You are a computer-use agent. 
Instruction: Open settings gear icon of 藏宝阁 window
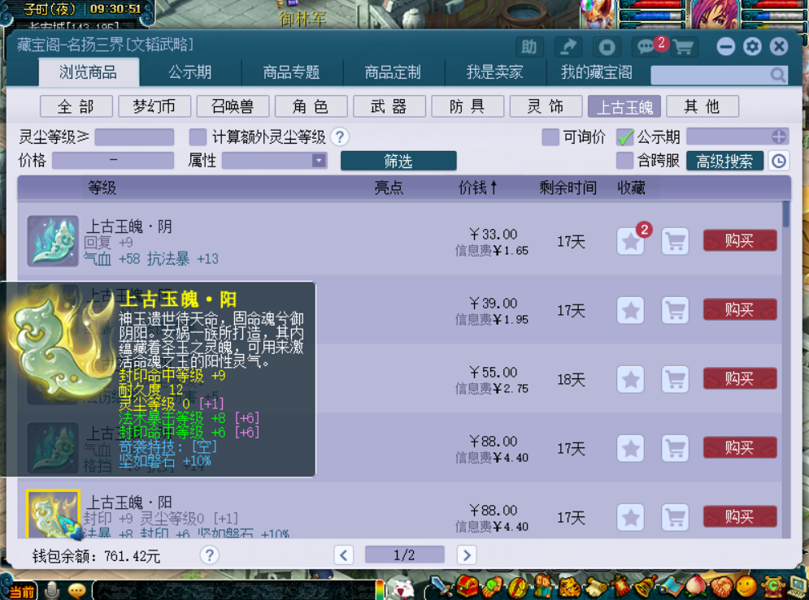pos(752,46)
